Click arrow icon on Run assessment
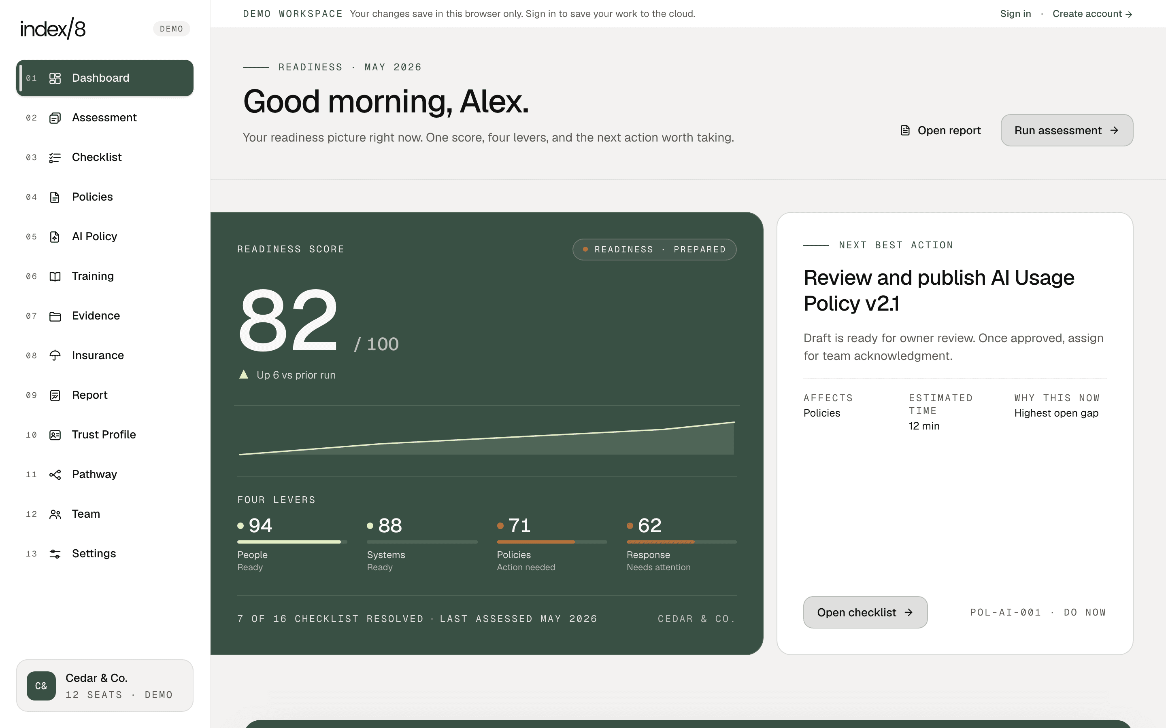The height and width of the screenshot is (728, 1166). pos(1114,131)
